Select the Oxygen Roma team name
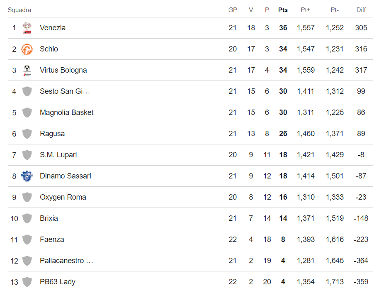374x298 pixels. [63, 197]
